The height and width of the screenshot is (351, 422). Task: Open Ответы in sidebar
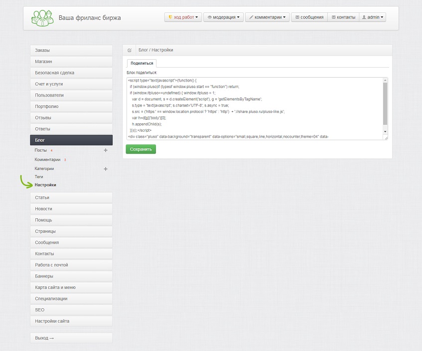71,129
